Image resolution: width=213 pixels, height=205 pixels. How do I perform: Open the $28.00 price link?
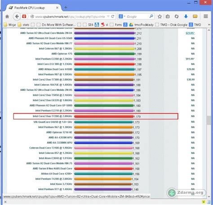tap(191, 69)
